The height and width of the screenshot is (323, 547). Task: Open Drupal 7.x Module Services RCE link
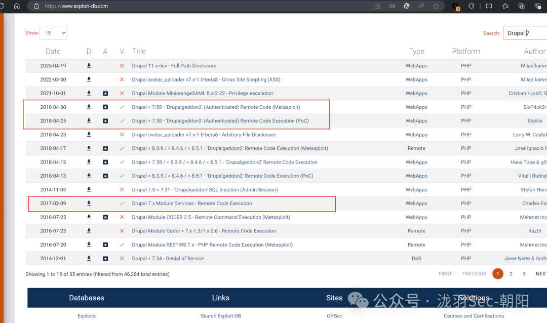192,204
